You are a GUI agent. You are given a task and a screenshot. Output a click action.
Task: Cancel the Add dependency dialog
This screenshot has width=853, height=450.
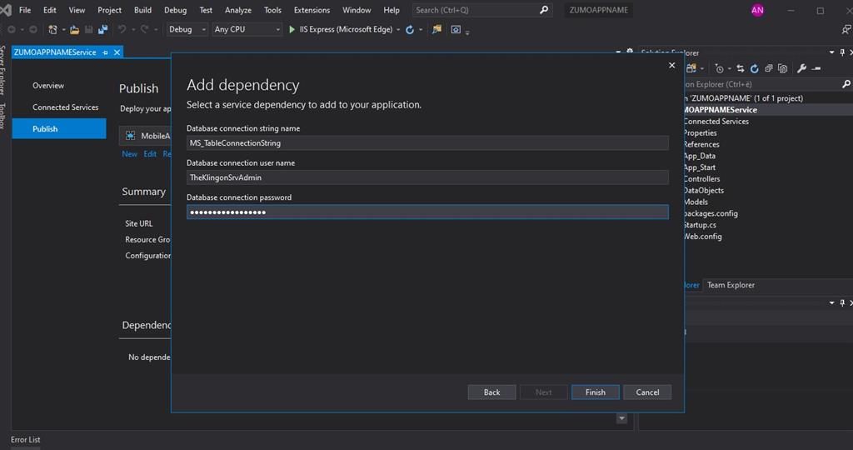point(647,392)
